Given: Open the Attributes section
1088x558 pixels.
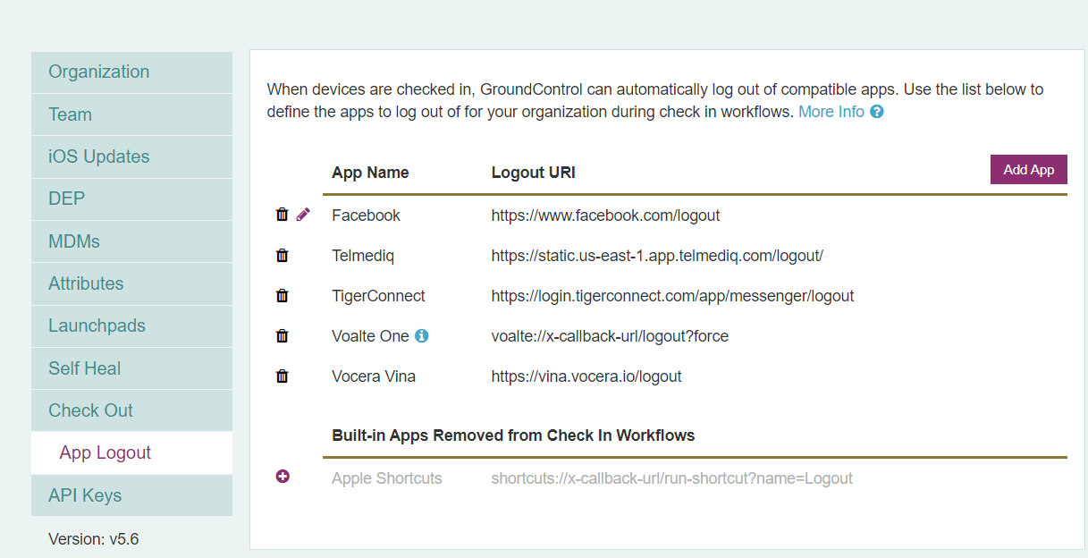Looking at the screenshot, I should [131, 283].
